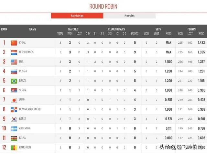Click the Kenya flag icon
The height and width of the screenshot is (154, 207).
(x=14, y=138)
